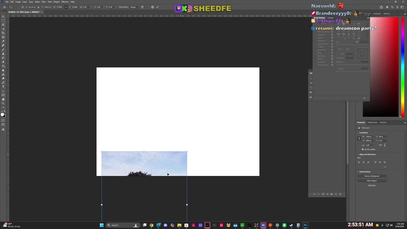Click the hue slider in color picker
This screenshot has height=229, width=407.
coord(403,67)
